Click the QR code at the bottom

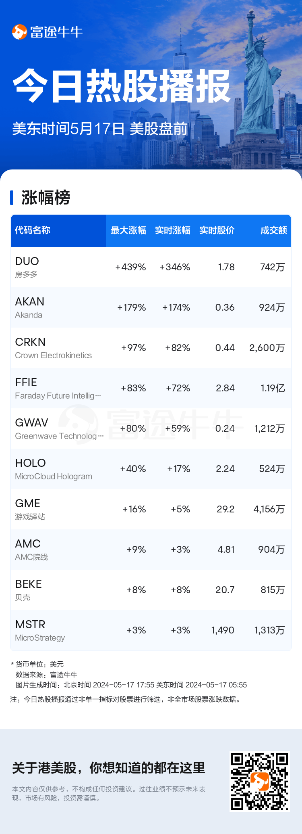[259, 781]
